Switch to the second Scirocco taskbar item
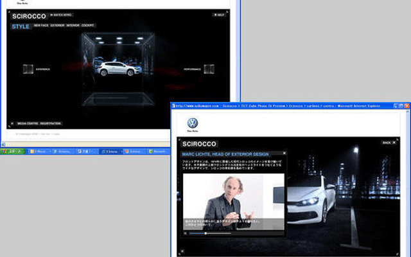 click(63, 152)
